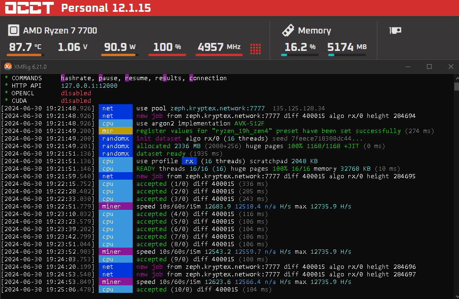
Task: Click the 'allocated 2336 MB' log line
Action: pyautogui.click(x=261, y=146)
